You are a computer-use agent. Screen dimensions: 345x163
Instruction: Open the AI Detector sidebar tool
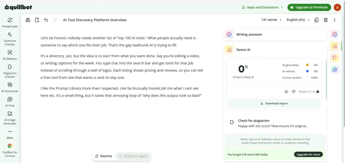(x=10, y=55)
